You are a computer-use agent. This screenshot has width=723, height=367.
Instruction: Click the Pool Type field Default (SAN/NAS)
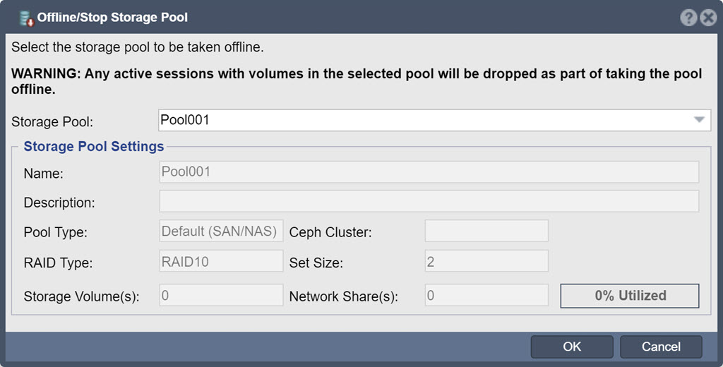click(x=221, y=231)
